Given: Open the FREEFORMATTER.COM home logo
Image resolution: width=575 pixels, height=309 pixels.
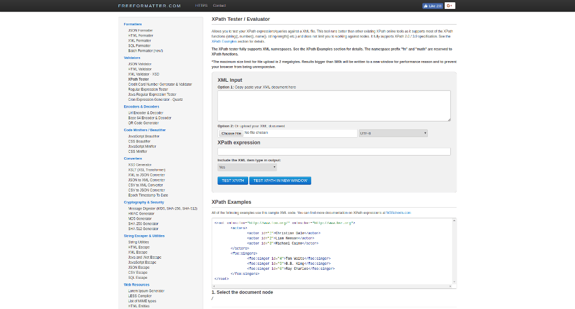Looking at the screenshot, I should click(x=149, y=6).
